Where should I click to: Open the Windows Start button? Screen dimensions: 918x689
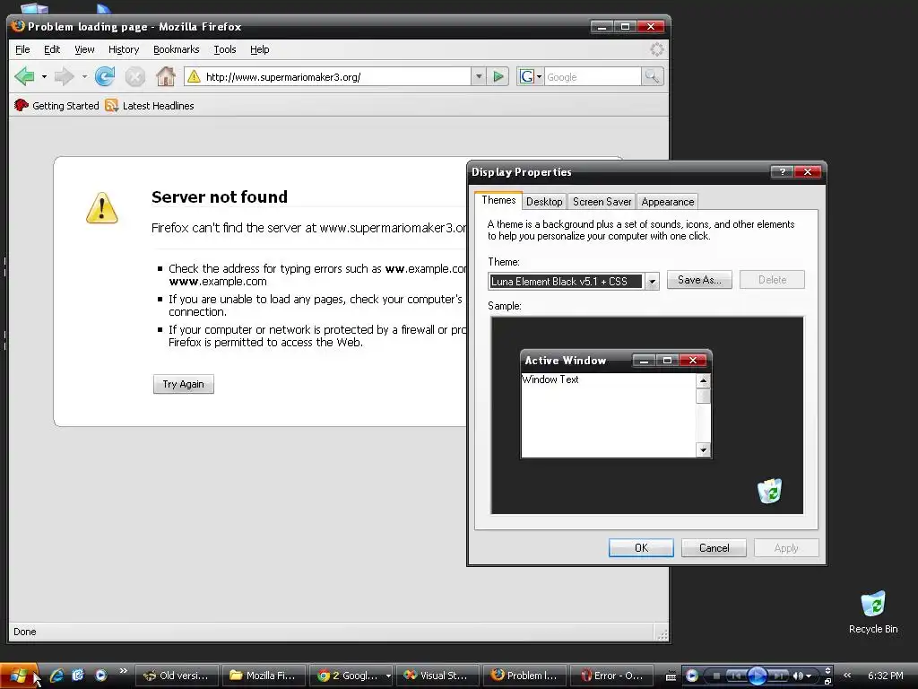coord(20,675)
